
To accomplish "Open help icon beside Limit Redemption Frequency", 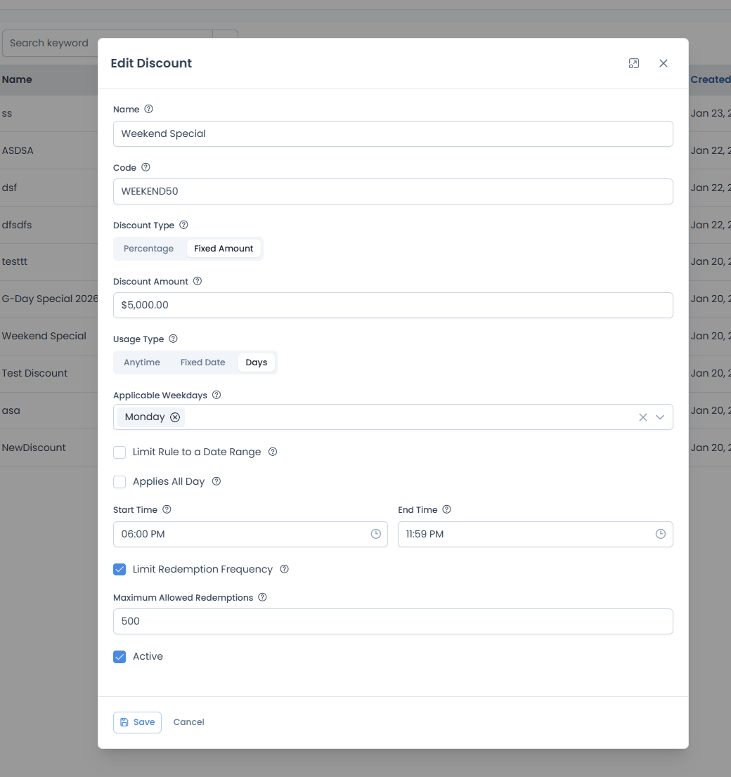I will coord(284,569).
